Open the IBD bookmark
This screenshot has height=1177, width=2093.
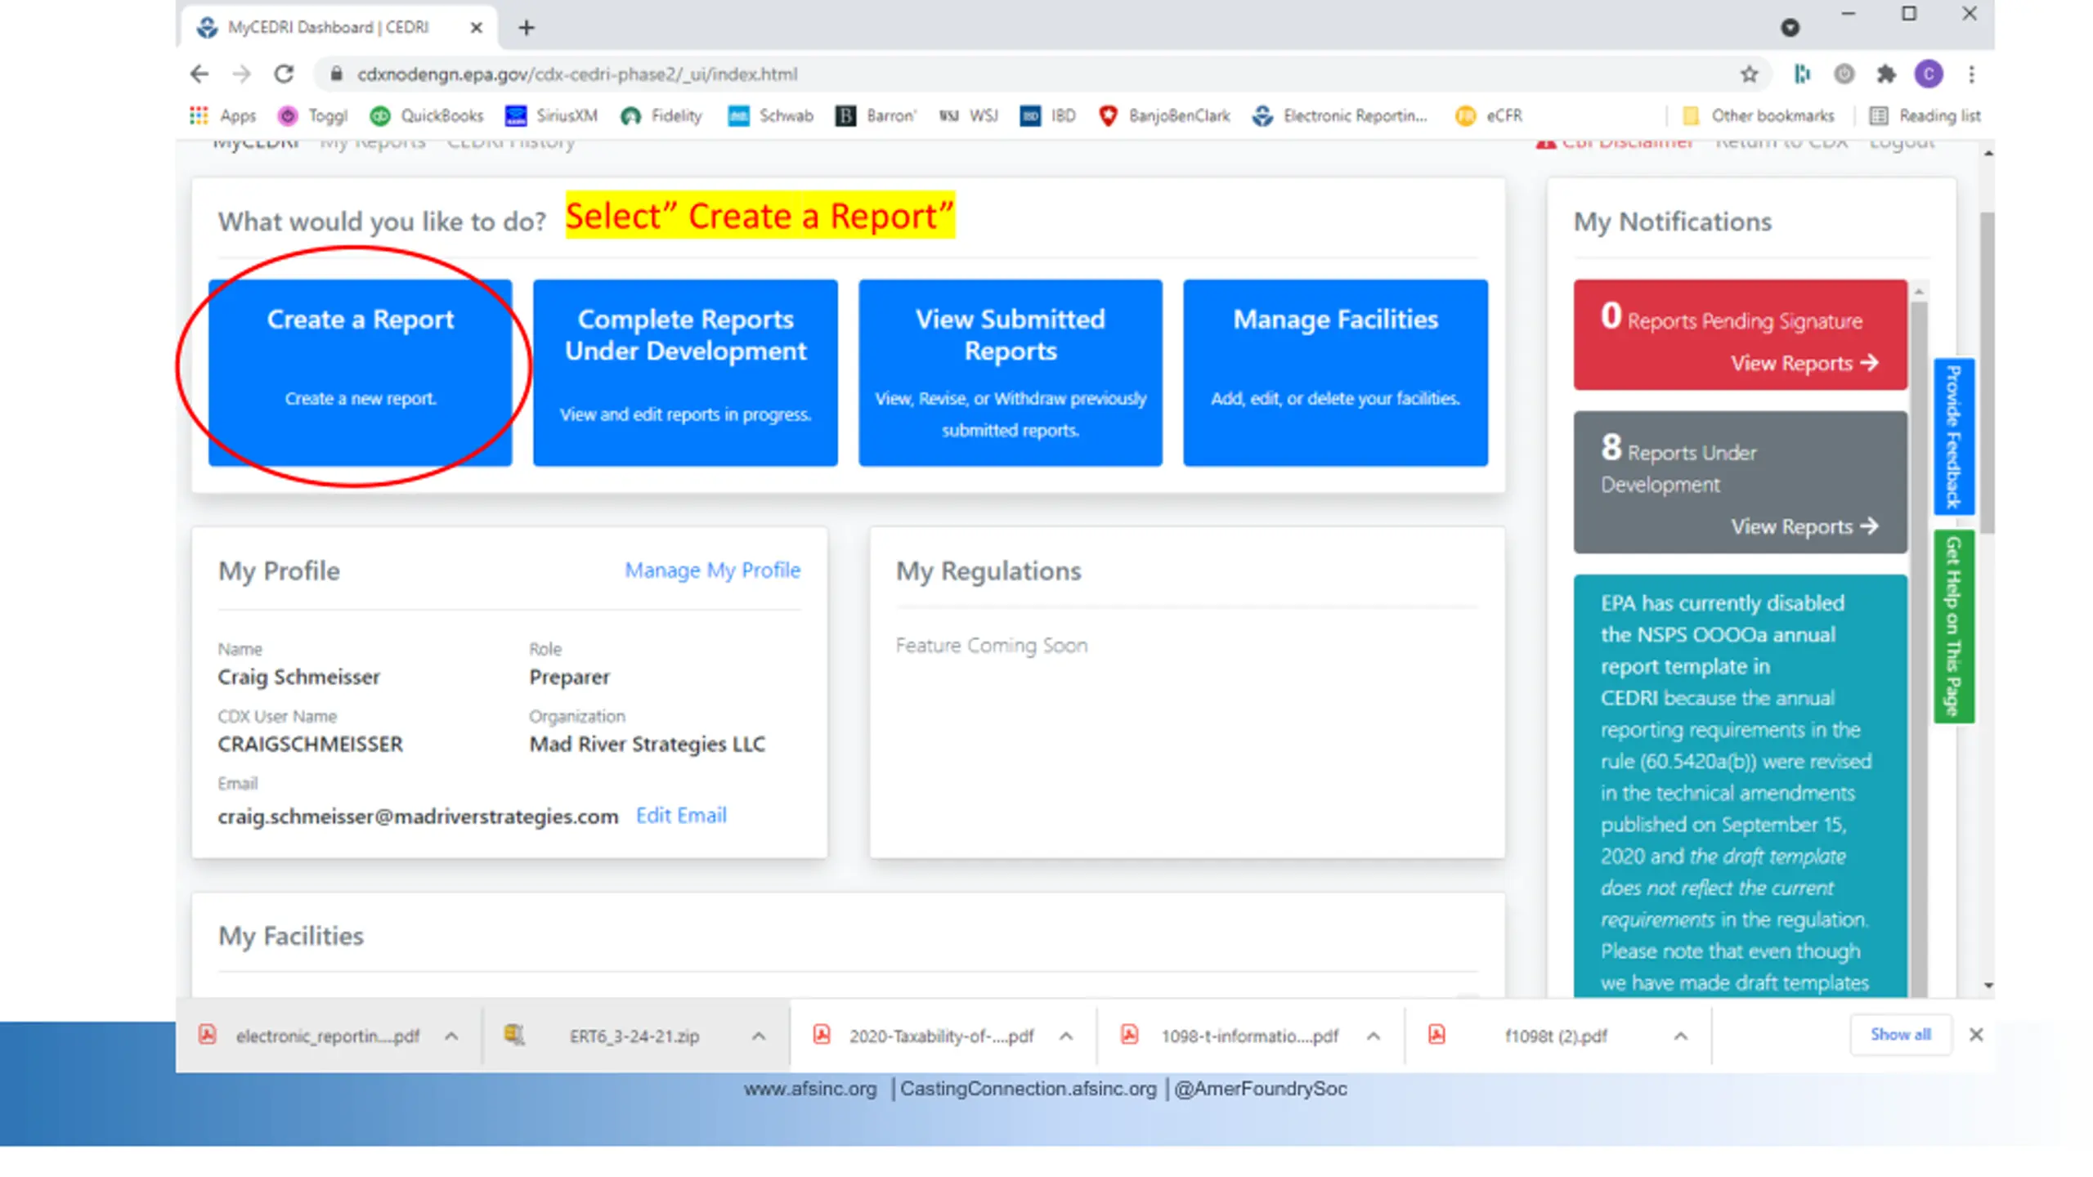coord(1048,116)
